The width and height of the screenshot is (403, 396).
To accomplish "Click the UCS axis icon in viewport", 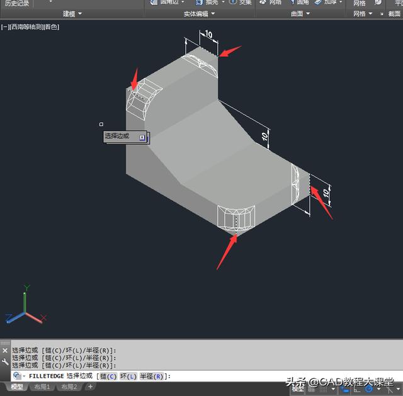I will pyautogui.click(x=24, y=308).
